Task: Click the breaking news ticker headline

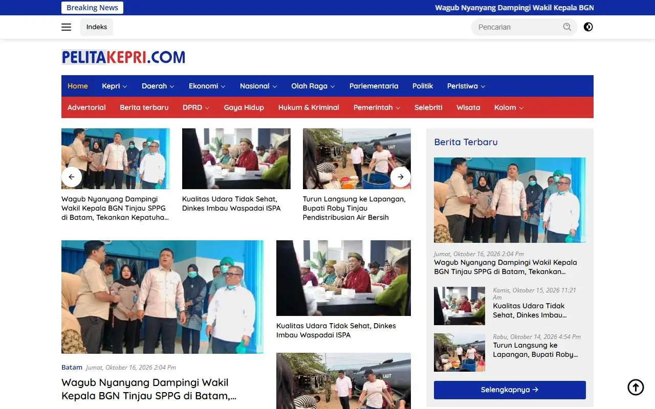Action: click(x=514, y=8)
